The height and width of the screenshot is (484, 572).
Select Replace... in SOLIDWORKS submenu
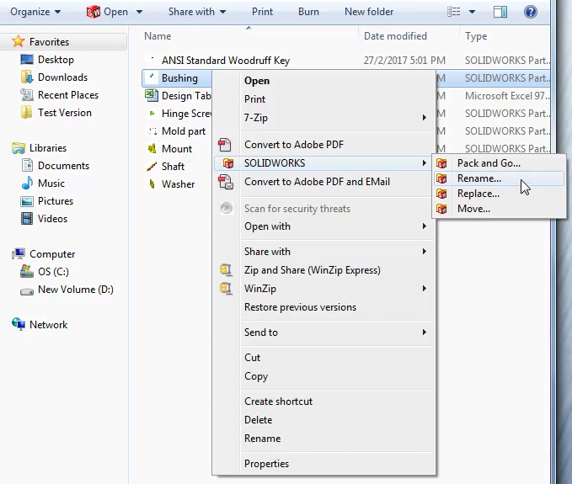(x=478, y=194)
